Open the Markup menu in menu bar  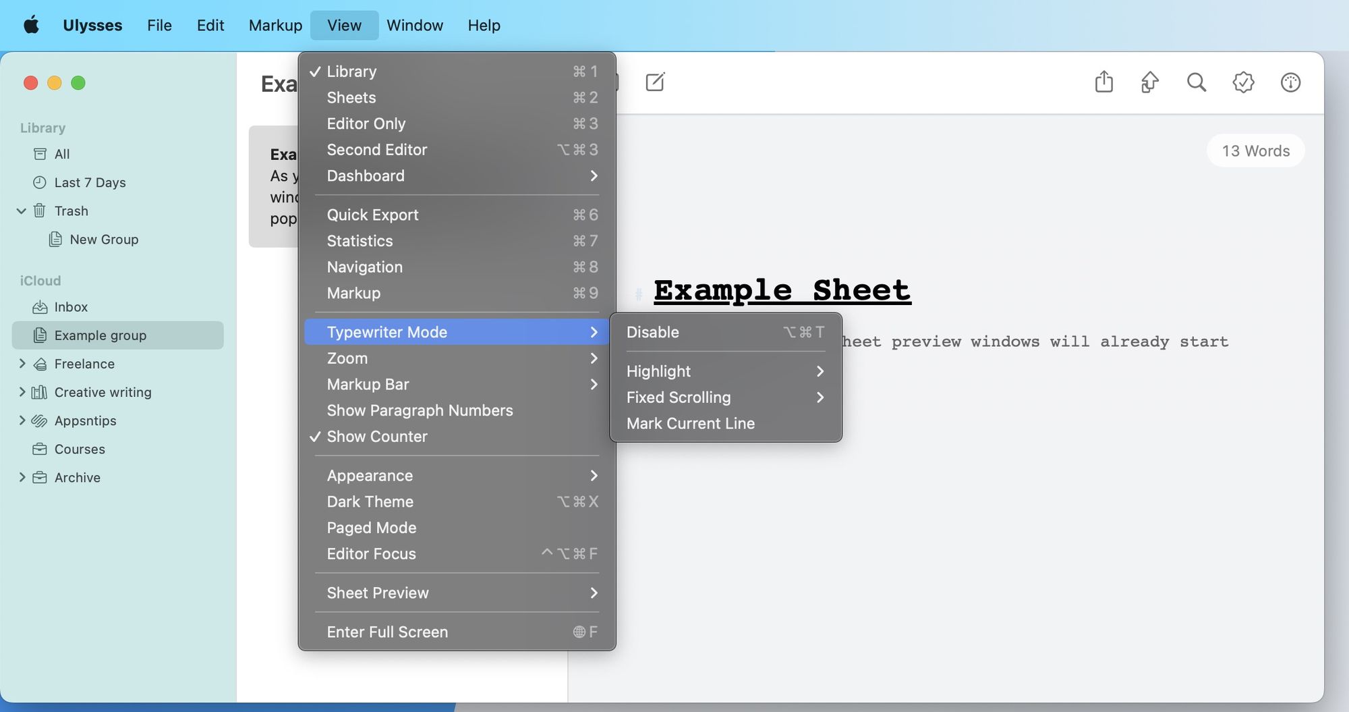pyautogui.click(x=275, y=26)
